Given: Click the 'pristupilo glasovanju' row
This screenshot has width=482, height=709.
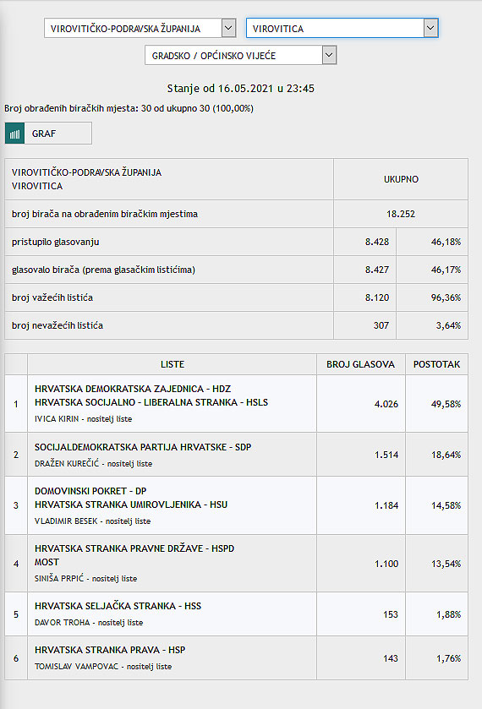Looking at the screenshot, I should (236, 242).
